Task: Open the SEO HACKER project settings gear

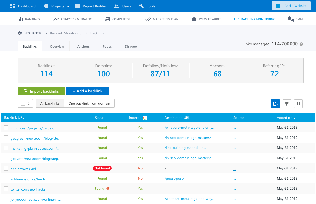Action: [x=20, y=33]
